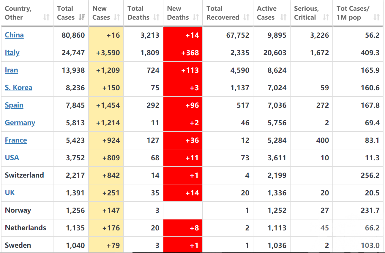Click Italy's new deaths +368 cell
This screenshot has width=385, height=253.
(183, 53)
